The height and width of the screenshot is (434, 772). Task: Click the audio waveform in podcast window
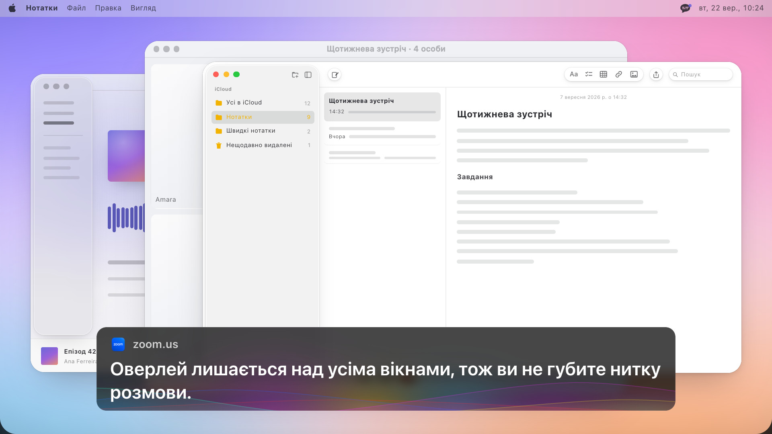click(x=126, y=217)
